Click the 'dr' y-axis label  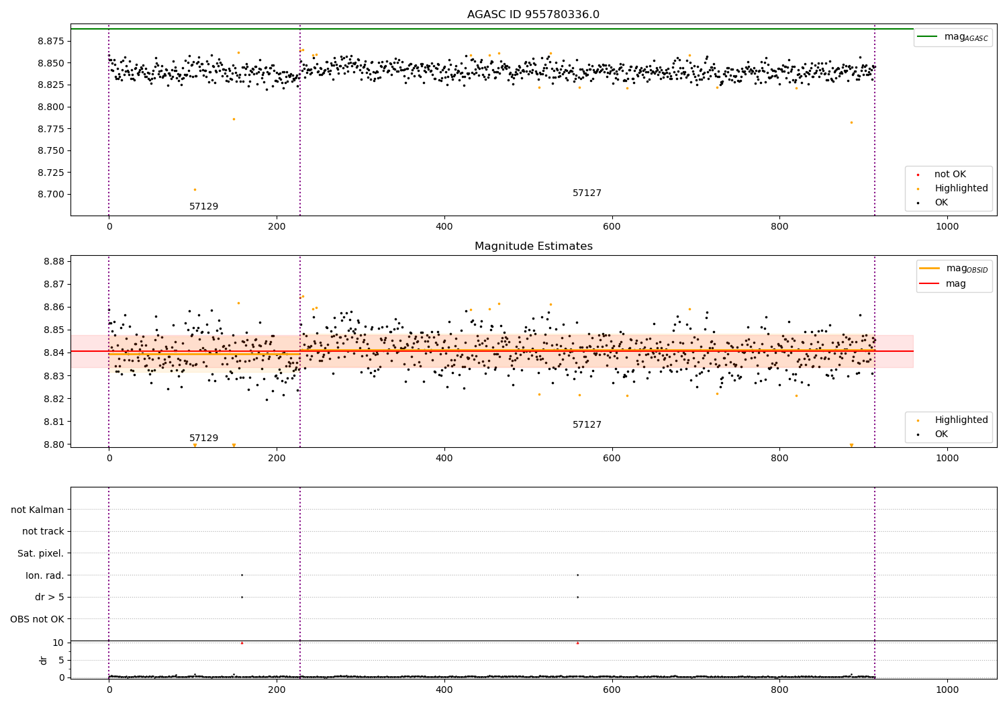[43, 660]
